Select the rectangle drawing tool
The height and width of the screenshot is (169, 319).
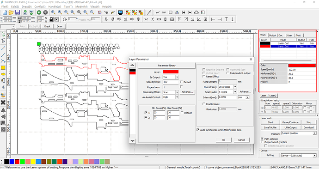coord(3,67)
